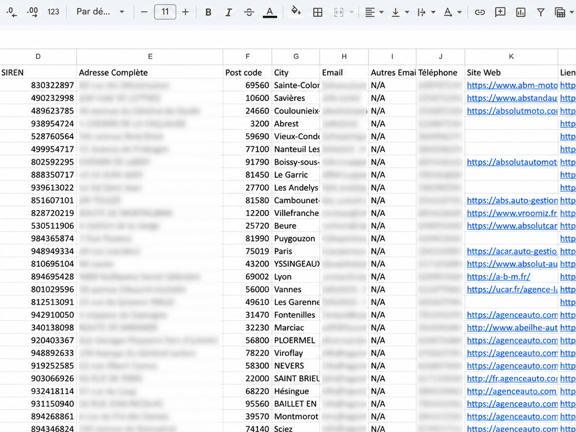Insert a chart using the chart icon
Screen dimensions: 576x432
coord(521,12)
